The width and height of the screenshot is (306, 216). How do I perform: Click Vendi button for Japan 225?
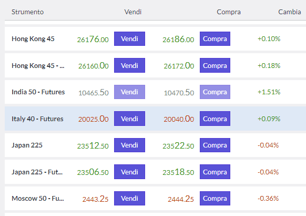coord(129,145)
